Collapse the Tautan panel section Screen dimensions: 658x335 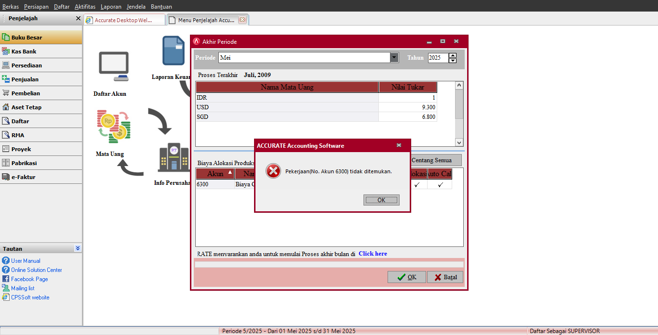coord(78,248)
